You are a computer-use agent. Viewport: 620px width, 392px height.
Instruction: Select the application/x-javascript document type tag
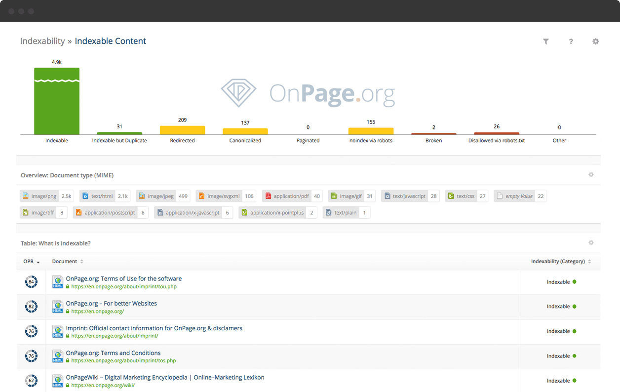pos(194,213)
